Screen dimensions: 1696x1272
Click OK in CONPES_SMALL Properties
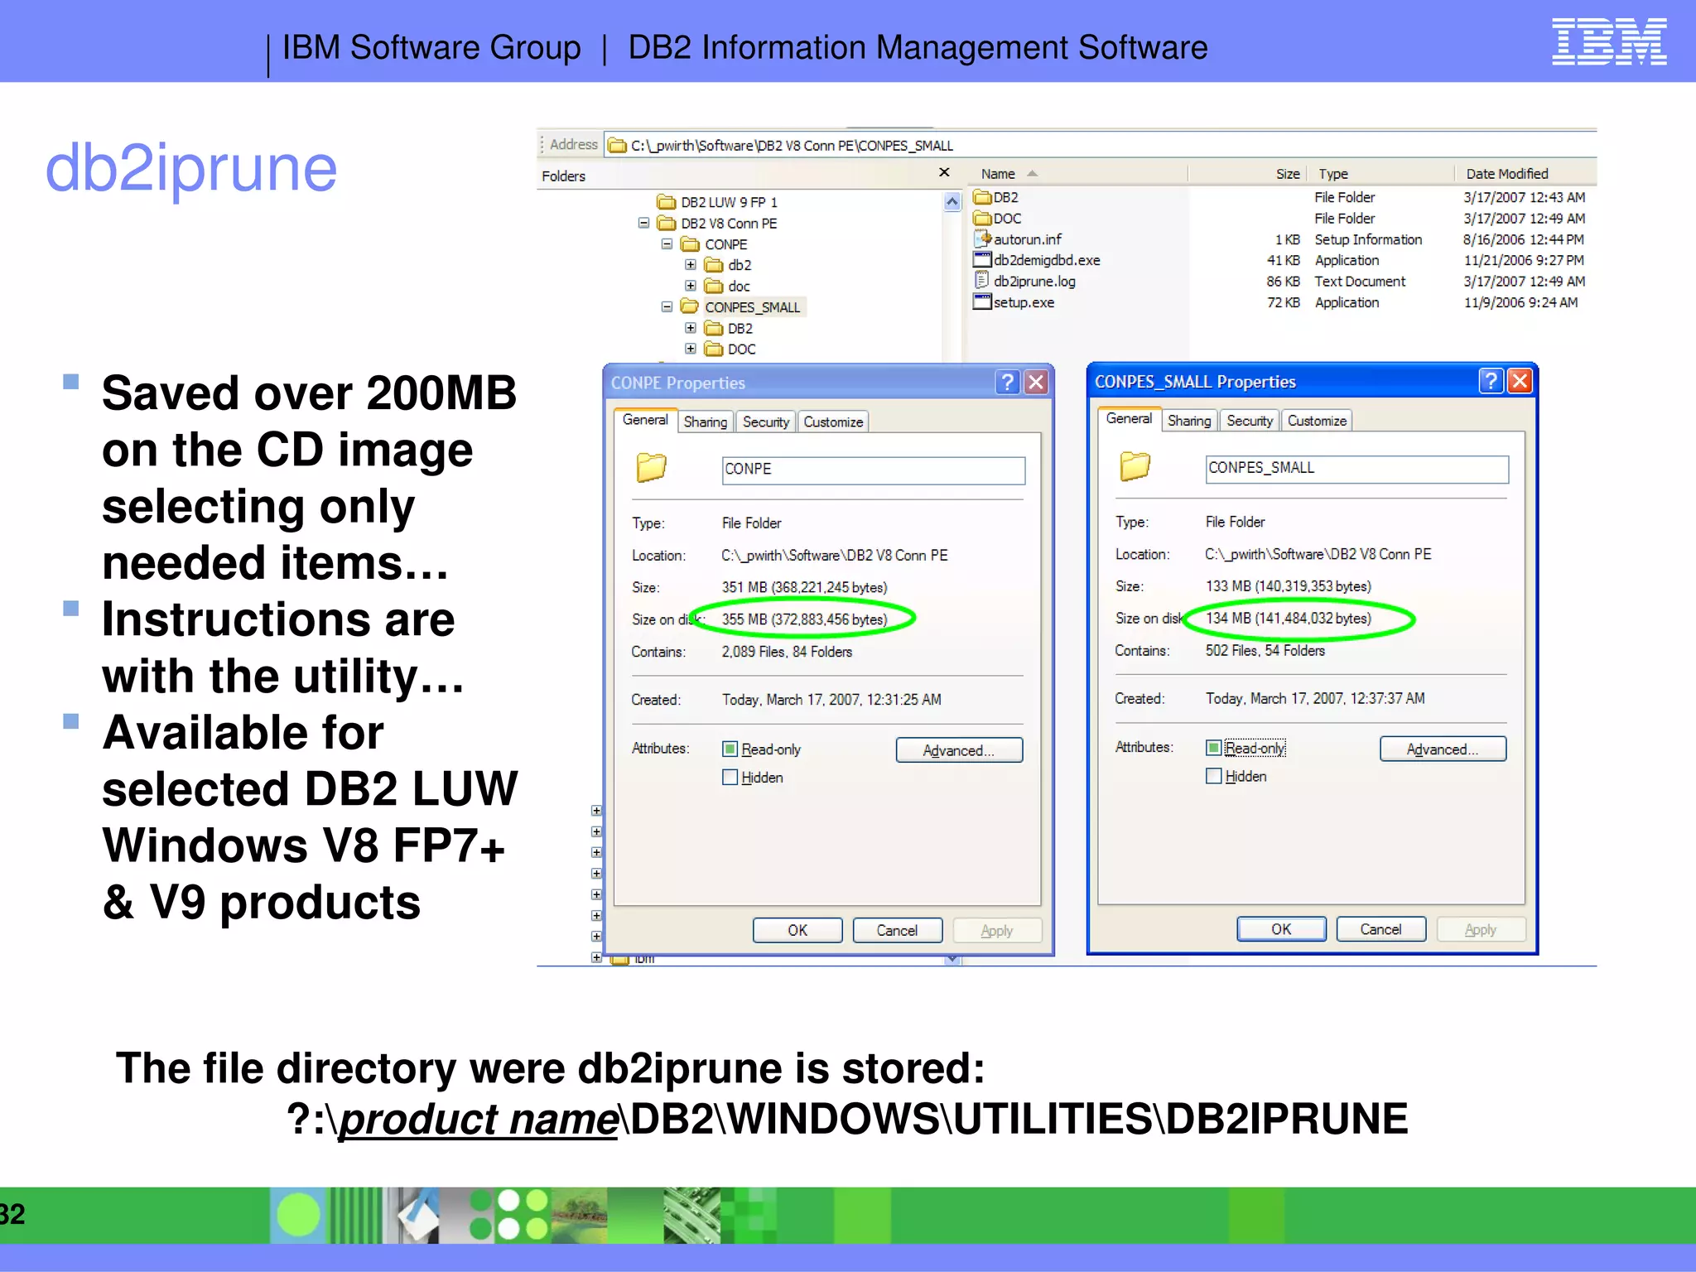point(1281,929)
